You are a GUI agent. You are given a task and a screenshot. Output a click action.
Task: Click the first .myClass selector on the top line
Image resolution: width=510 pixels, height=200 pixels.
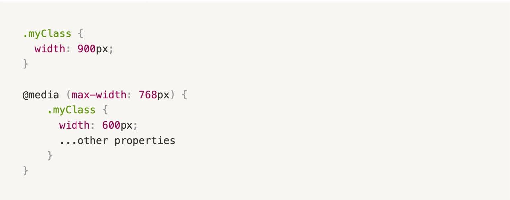click(47, 34)
